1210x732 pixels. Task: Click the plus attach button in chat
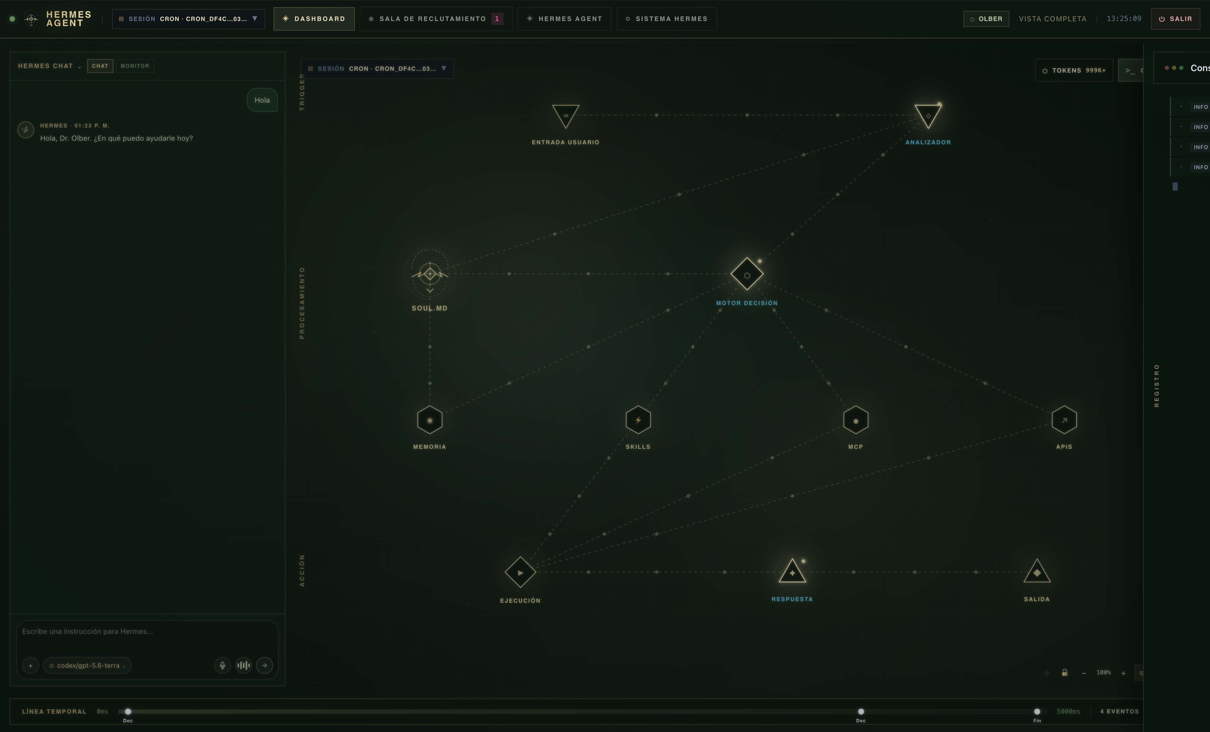31,665
